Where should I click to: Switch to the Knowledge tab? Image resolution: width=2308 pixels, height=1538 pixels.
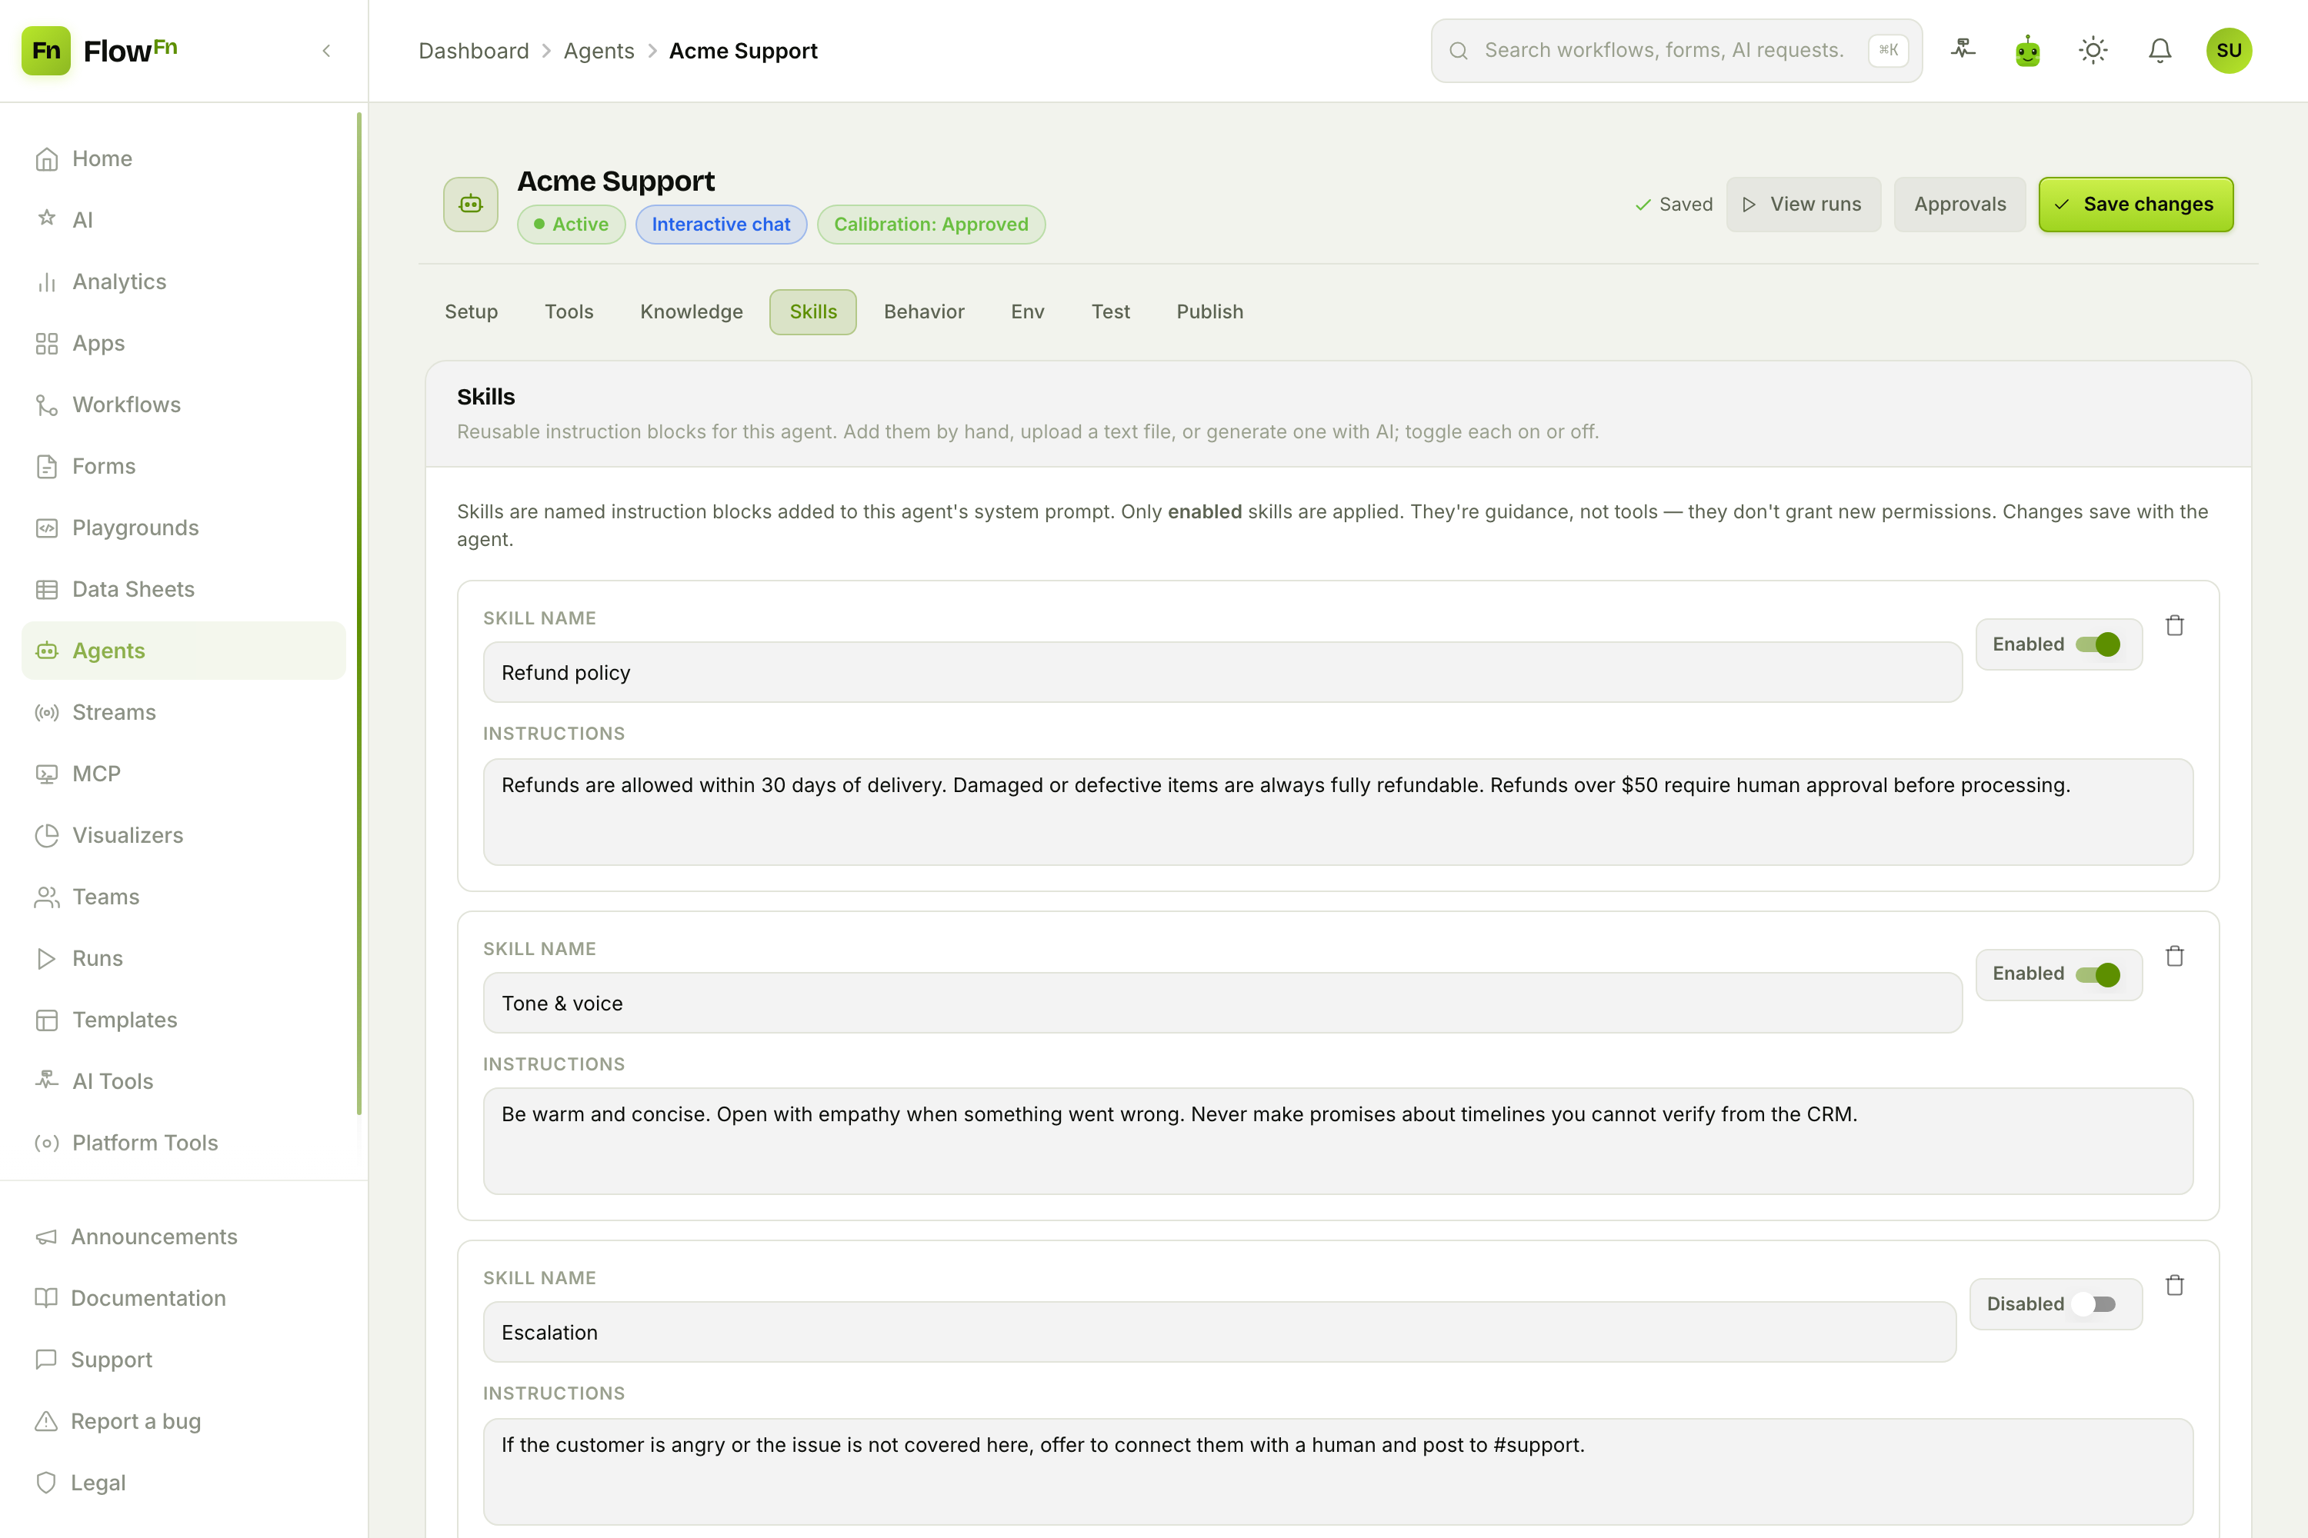pyautogui.click(x=692, y=312)
